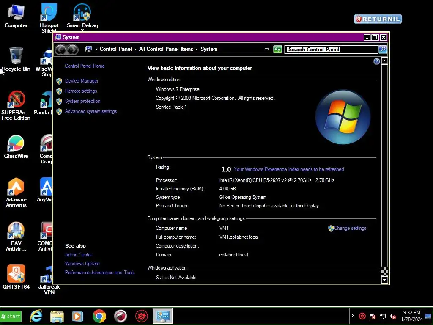The image size is (433, 325).
Task: Show hidden tray icons arrow
Action: (353, 316)
